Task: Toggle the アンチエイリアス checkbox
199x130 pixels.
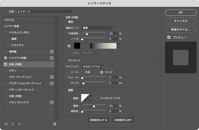Action: pos(97,98)
